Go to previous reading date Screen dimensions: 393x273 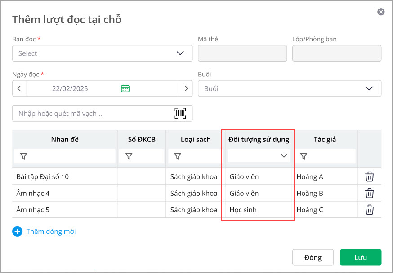click(19, 88)
